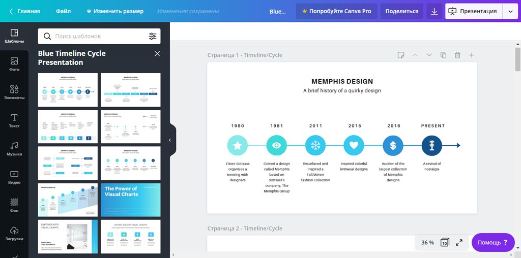Enter fullscreen mode with the expand arrows icon
This screenshot has height=258, width=521.
(459, 242)
